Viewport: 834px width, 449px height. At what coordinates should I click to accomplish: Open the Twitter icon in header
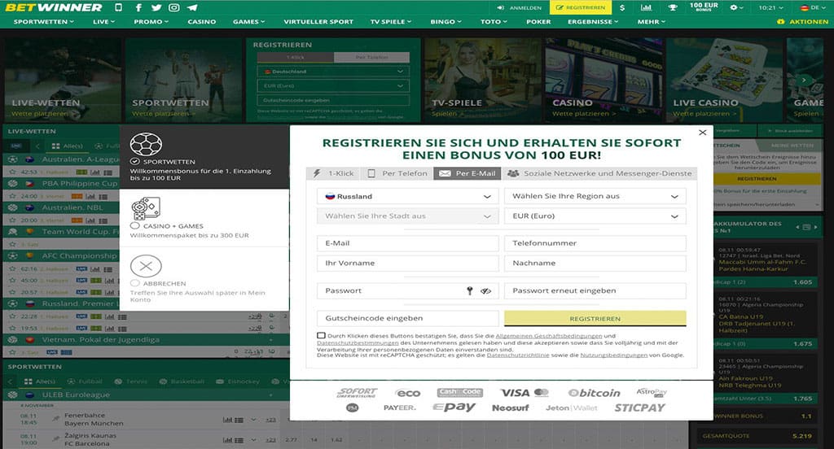[156, 7]
